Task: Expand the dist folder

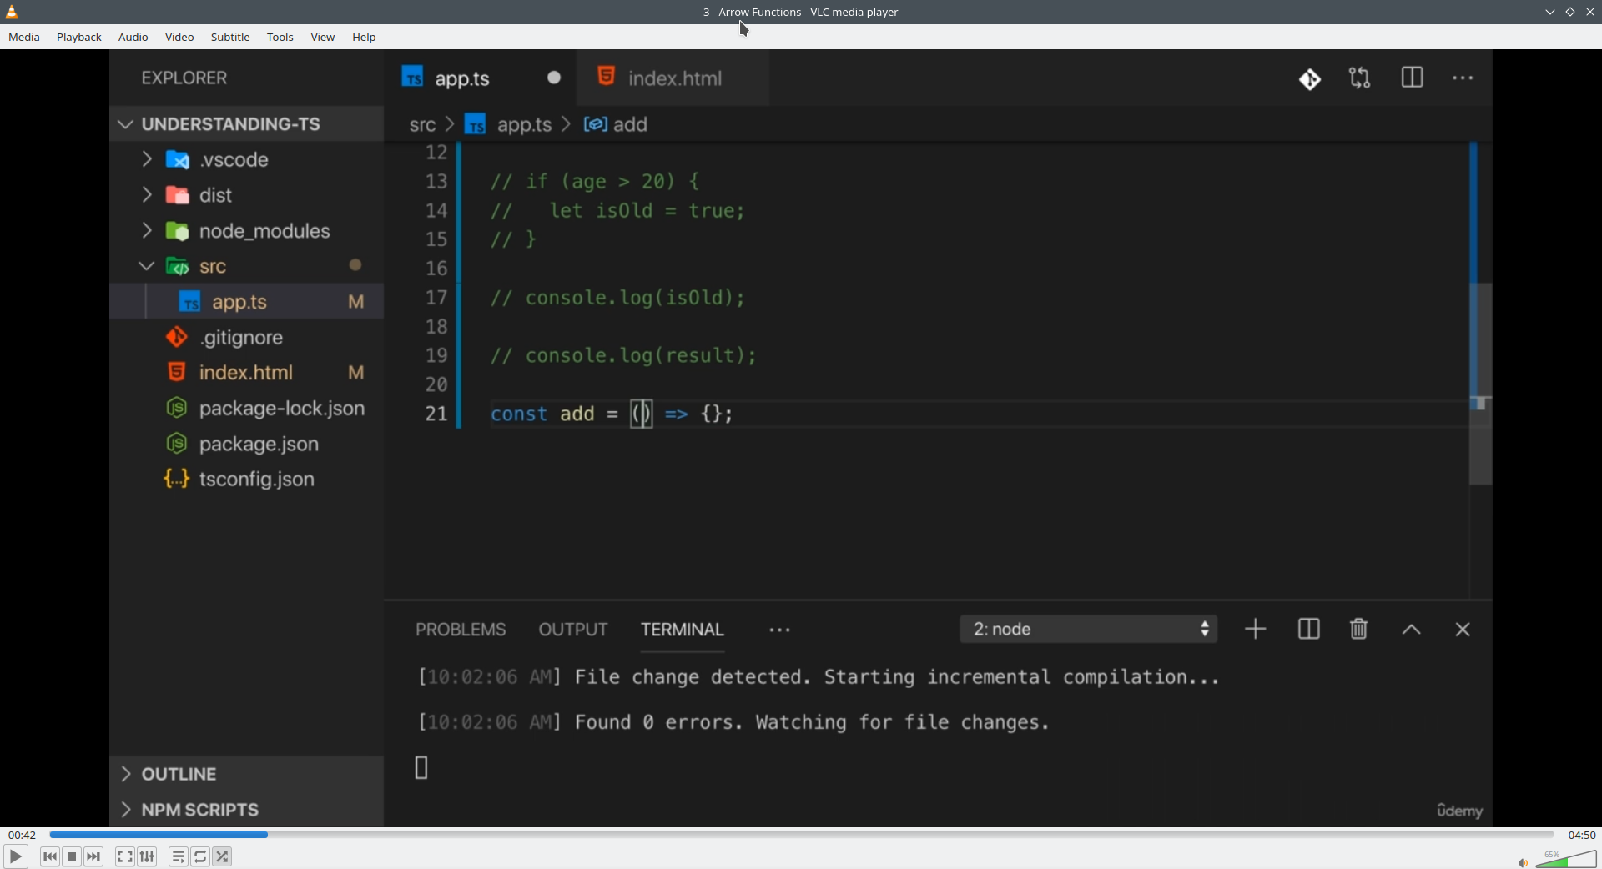Action: 147,195
